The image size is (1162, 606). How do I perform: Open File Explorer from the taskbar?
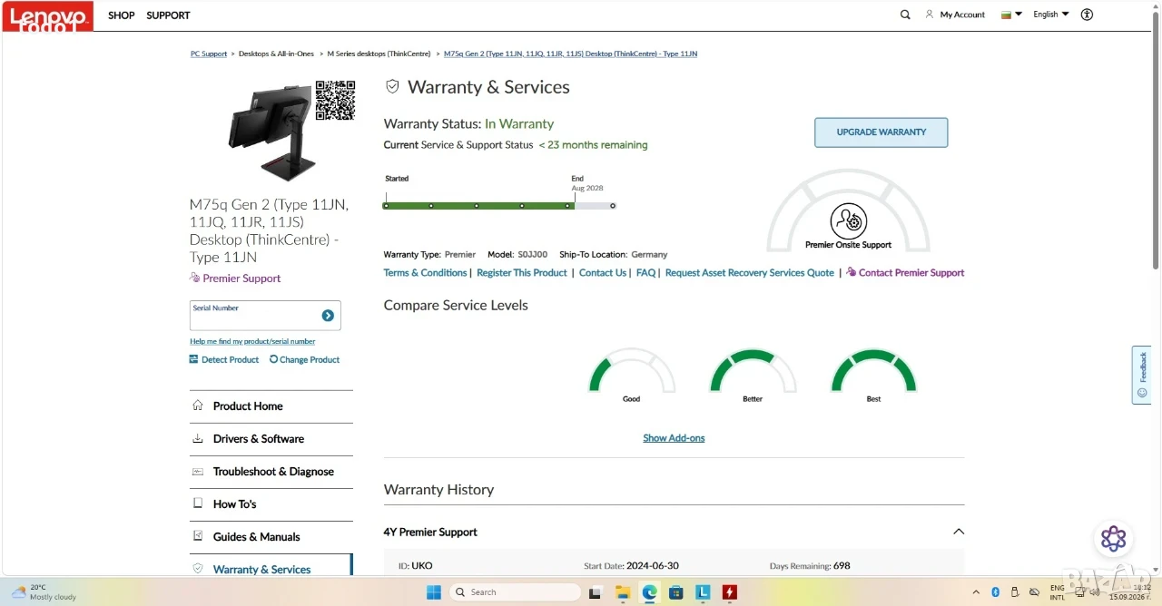click(623, 592)
